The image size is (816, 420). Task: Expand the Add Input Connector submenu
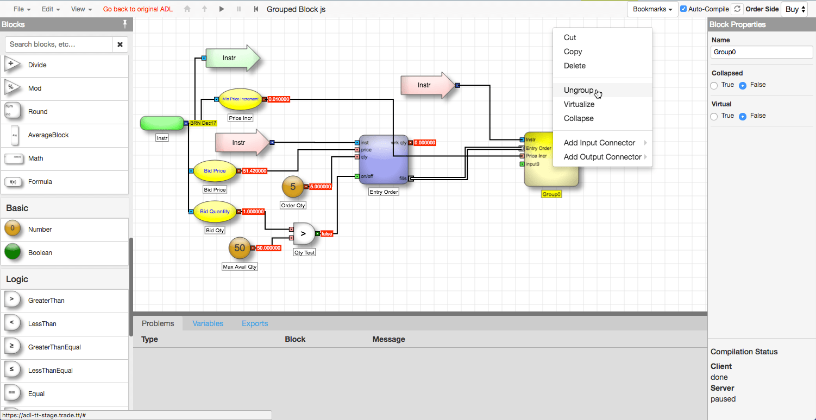[602, 143]
